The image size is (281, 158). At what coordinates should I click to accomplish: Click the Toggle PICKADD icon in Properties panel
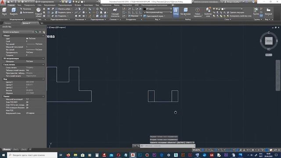point(44,32)
